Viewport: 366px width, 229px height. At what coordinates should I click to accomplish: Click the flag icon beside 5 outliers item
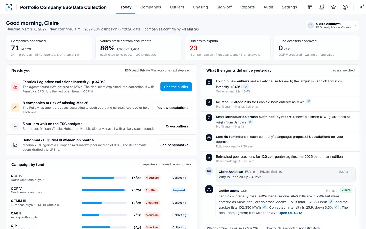point(15,126)
